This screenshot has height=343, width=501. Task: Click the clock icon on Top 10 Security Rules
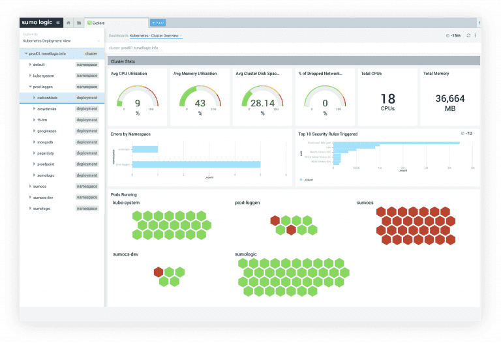(463, 134)
